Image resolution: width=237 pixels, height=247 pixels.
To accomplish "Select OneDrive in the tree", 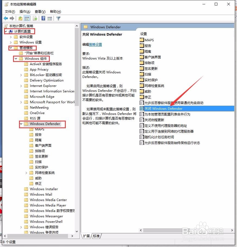I will point(37,113).
